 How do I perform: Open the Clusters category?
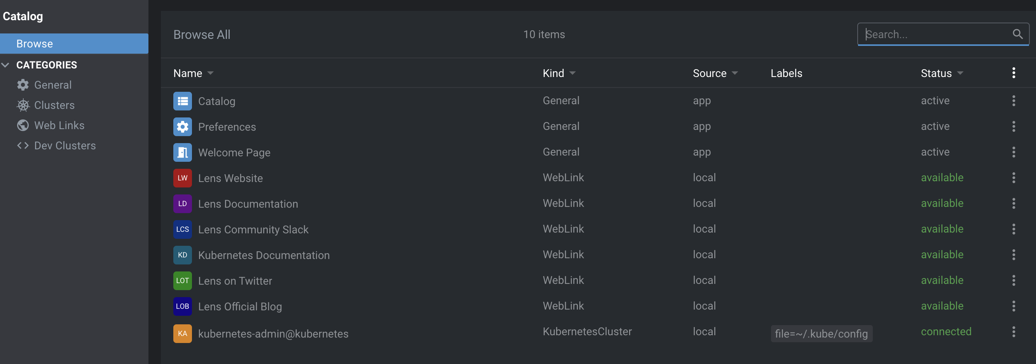(54, 105)
